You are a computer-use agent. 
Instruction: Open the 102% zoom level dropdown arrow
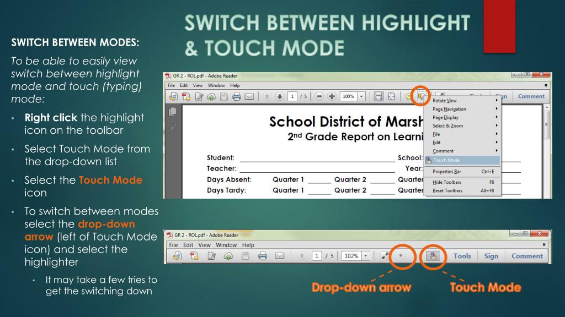[x=365, y=256]
